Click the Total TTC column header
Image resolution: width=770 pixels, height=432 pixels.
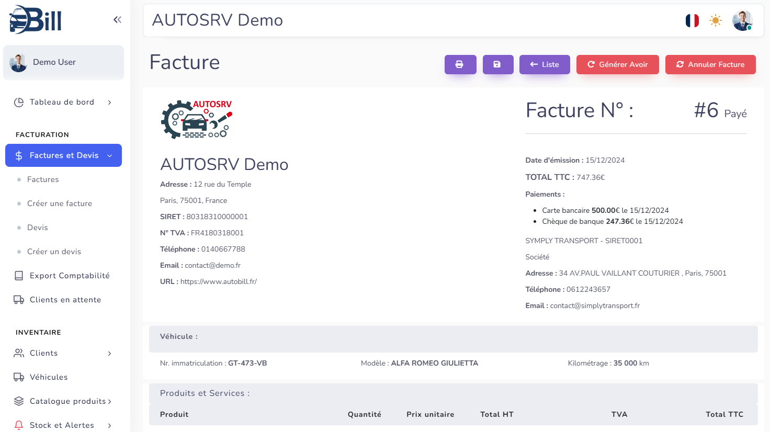tap(724, 414)
